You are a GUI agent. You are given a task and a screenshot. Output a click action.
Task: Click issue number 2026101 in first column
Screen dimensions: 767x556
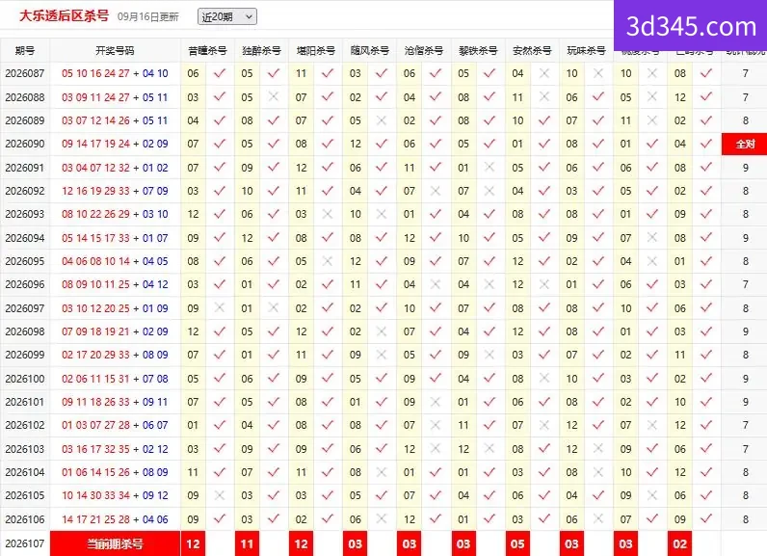24,402
